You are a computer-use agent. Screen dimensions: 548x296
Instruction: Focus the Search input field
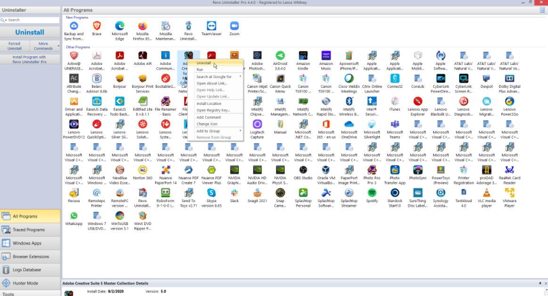coord(33,20)
